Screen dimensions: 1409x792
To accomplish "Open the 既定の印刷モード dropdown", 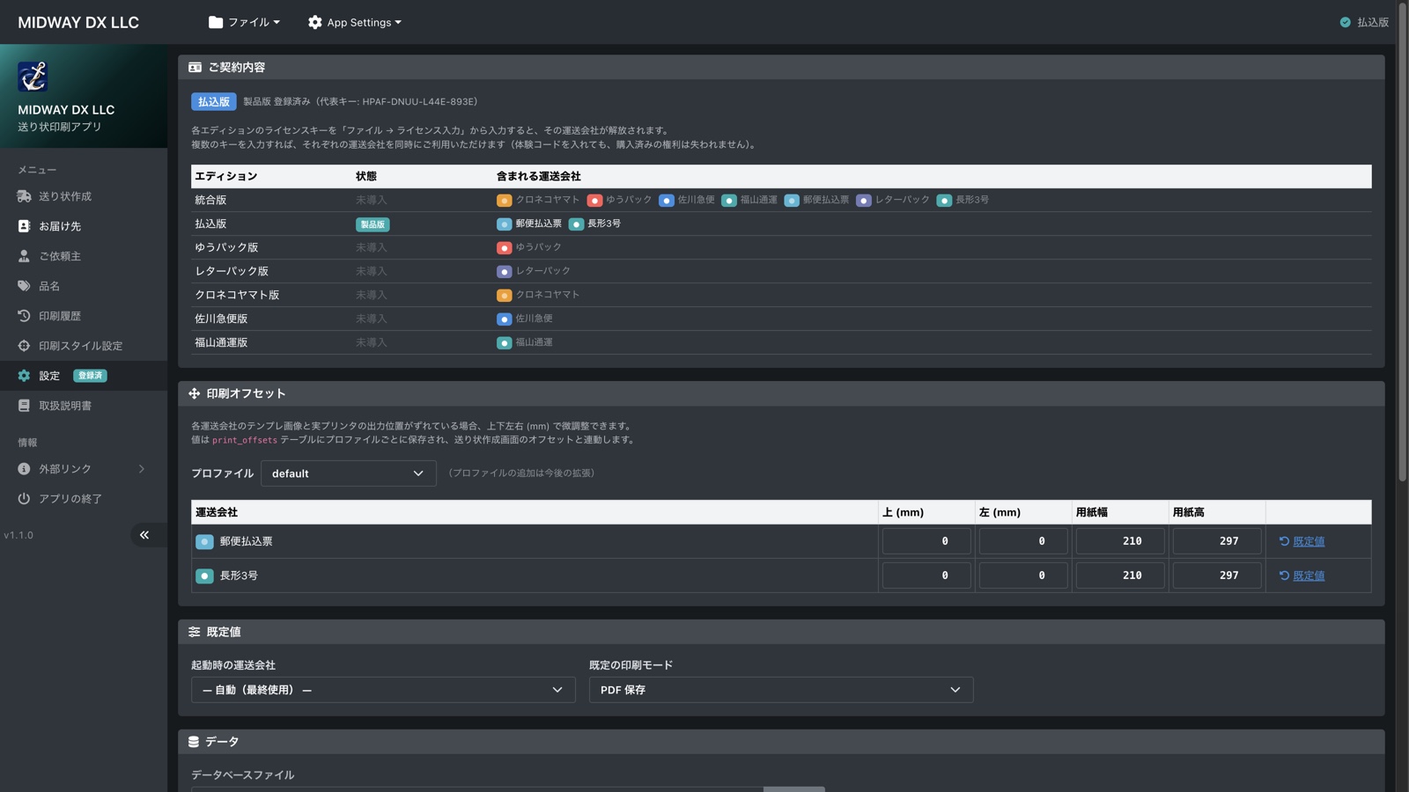I will (781, 690).
